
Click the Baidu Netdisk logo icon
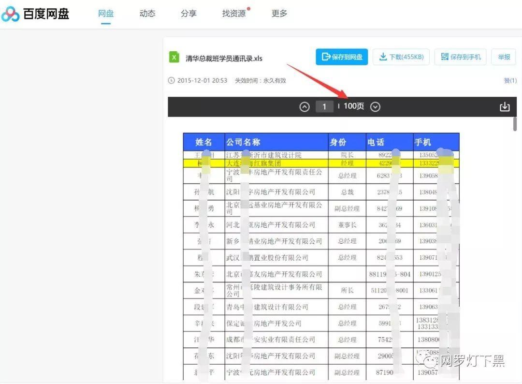click(x=10, y=14)
